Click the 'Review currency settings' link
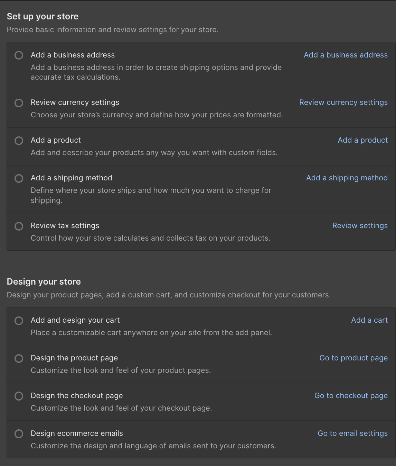396x466 pixels. pyautogui.click(x=343, y=102)
